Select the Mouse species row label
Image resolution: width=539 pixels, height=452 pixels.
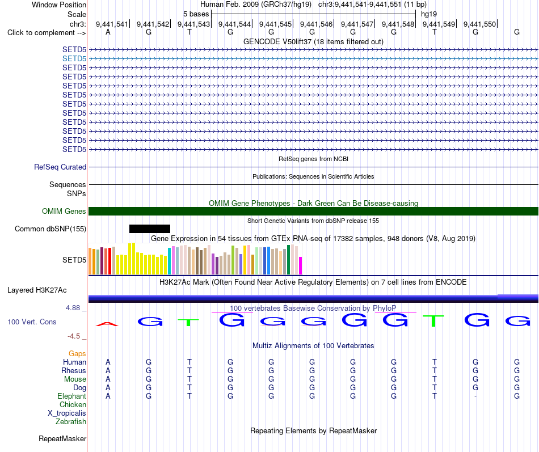pos(75,379)
